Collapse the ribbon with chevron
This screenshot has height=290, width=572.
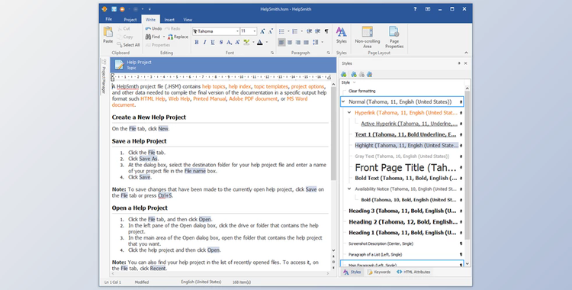(x=466, y=53)
